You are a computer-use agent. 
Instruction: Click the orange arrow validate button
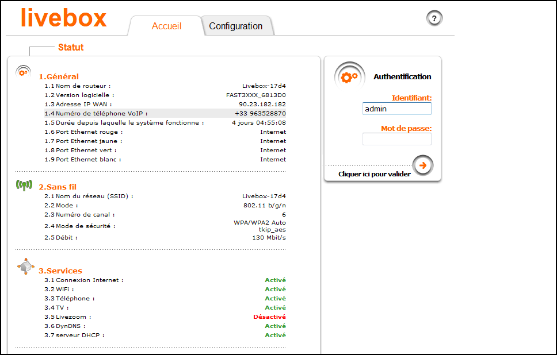422,165
